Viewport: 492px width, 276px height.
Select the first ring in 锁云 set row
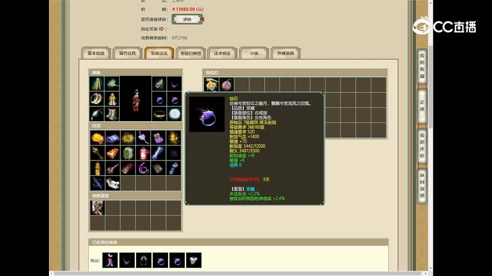[x=160, y=260]
